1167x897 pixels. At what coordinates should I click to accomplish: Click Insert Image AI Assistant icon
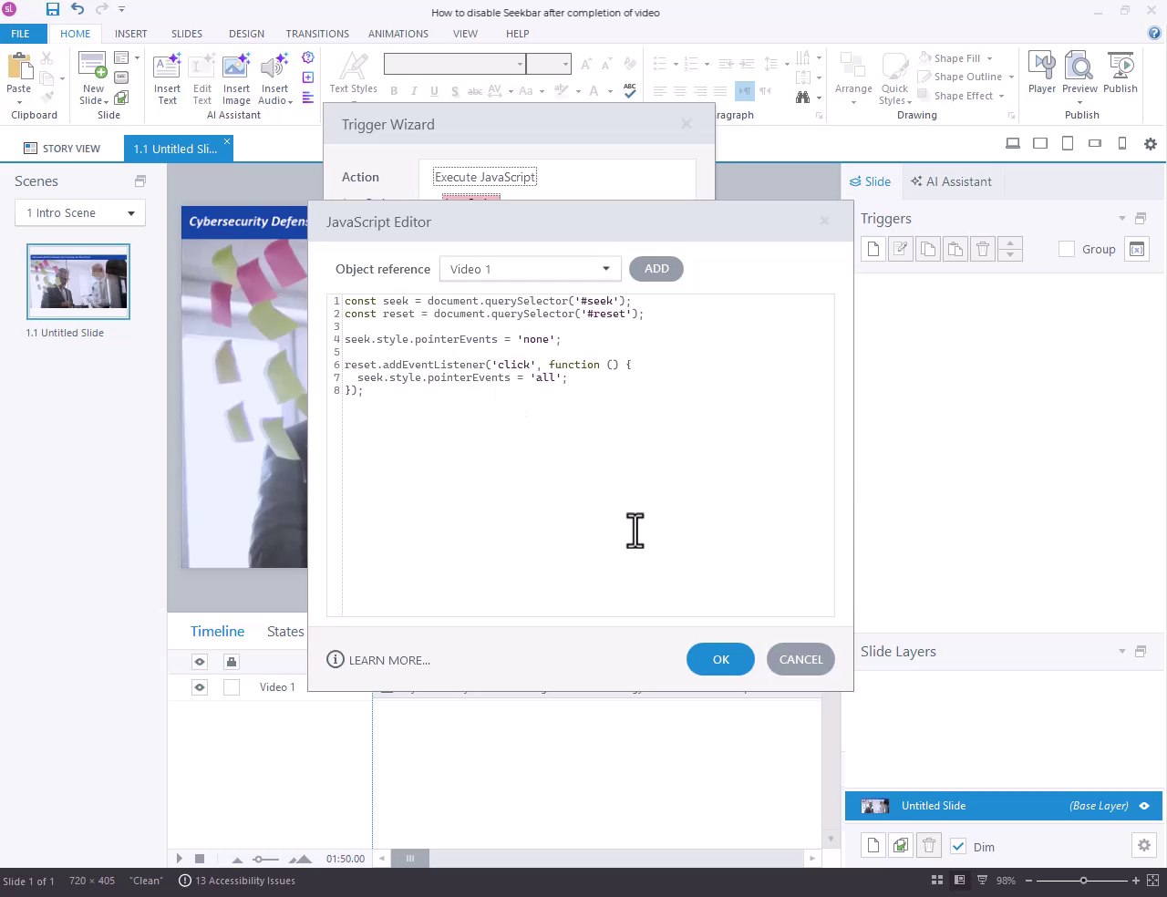pyautogui.click(x=236, y=78)
